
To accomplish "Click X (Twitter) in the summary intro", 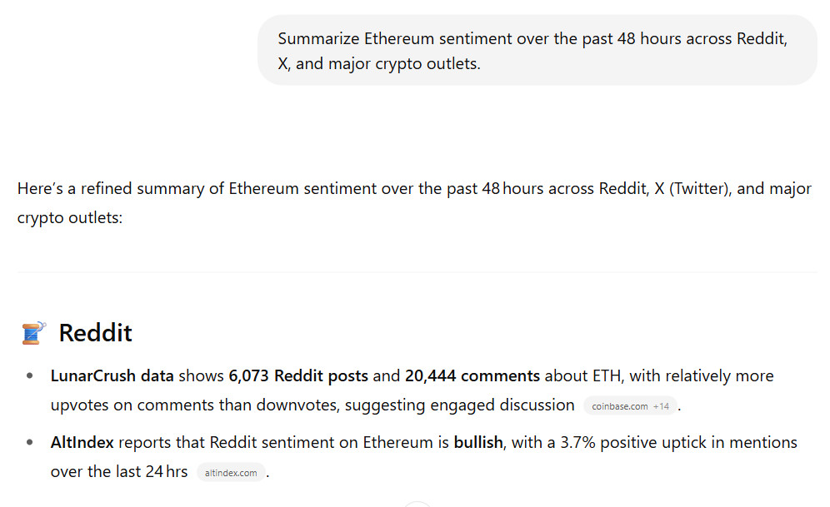I will point(692,189).
